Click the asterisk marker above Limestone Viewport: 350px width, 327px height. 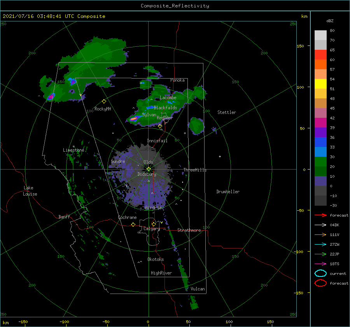coord(73,147)
